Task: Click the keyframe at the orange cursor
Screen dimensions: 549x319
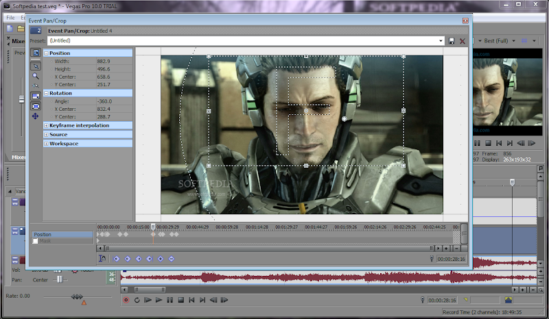Action: [153, 234]
